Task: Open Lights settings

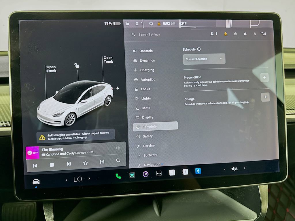Action: tap(143, 98)
